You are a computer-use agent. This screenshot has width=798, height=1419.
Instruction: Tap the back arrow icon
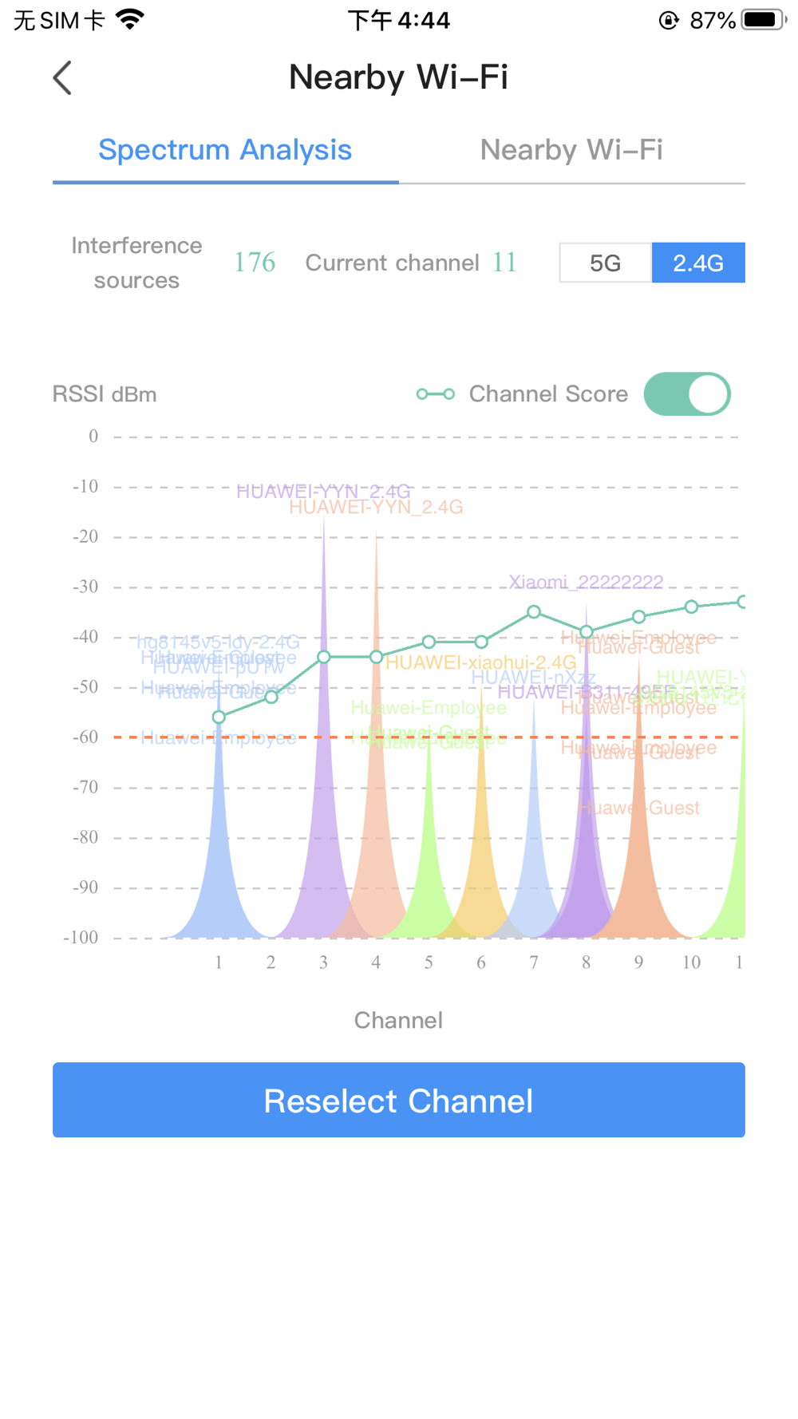(63, 78)
